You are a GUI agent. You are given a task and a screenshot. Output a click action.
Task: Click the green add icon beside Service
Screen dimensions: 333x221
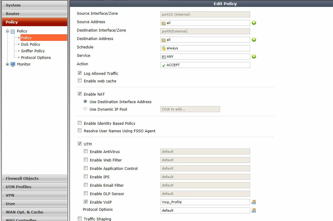254,56
